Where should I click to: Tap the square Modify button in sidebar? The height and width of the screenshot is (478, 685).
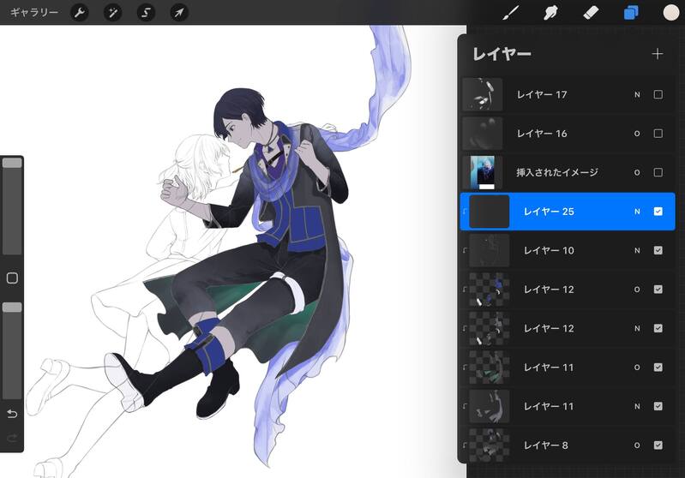[12, 278]
